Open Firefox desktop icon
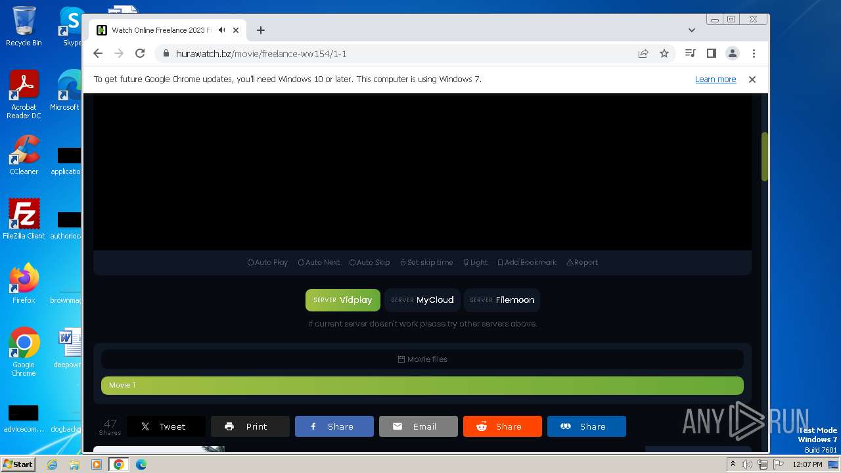Viewport: 841px width, 473px height. click(x=24, y=284)
